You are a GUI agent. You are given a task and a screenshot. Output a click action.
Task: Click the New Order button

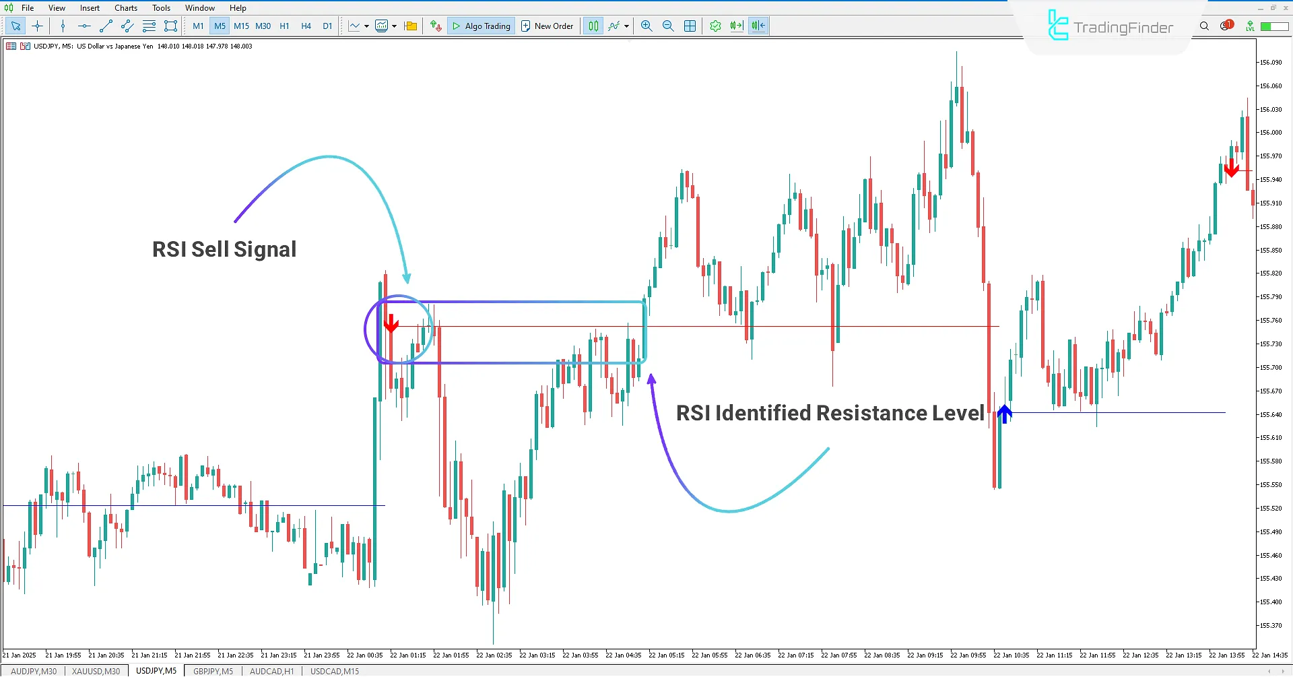[548, 26]
